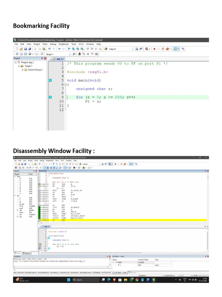
Task: Click the wrench icon in lower window toolbar
Action: tap(136, 164)
